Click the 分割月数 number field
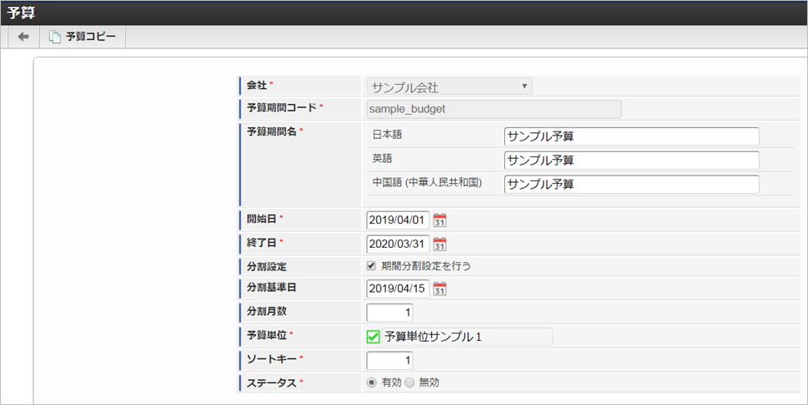 (389, 312)
